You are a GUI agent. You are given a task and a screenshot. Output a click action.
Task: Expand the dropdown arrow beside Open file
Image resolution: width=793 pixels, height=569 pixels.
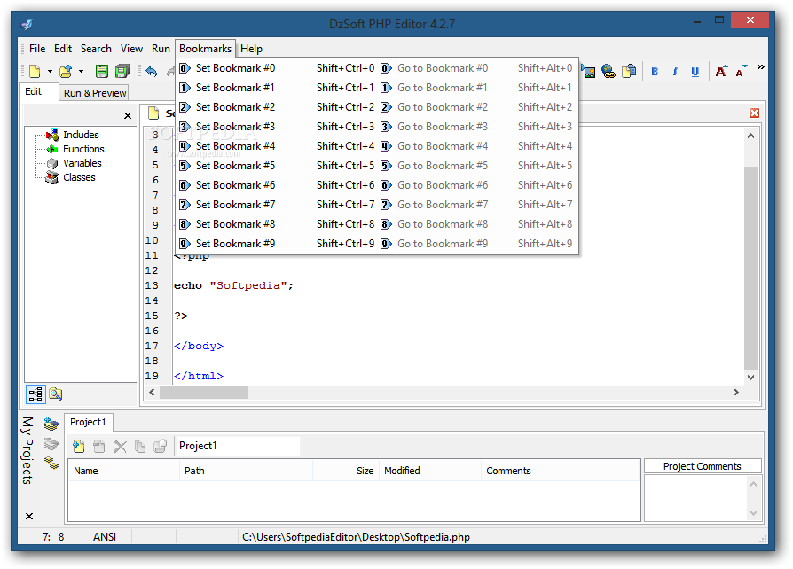point(81,71)
